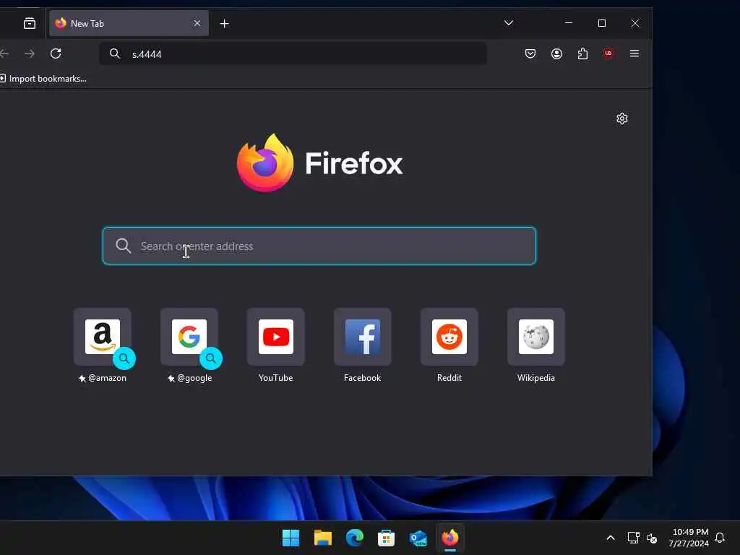Click the muted volume tray icon
This screenshot has height=555, width=740.
(x=652, y=538)
